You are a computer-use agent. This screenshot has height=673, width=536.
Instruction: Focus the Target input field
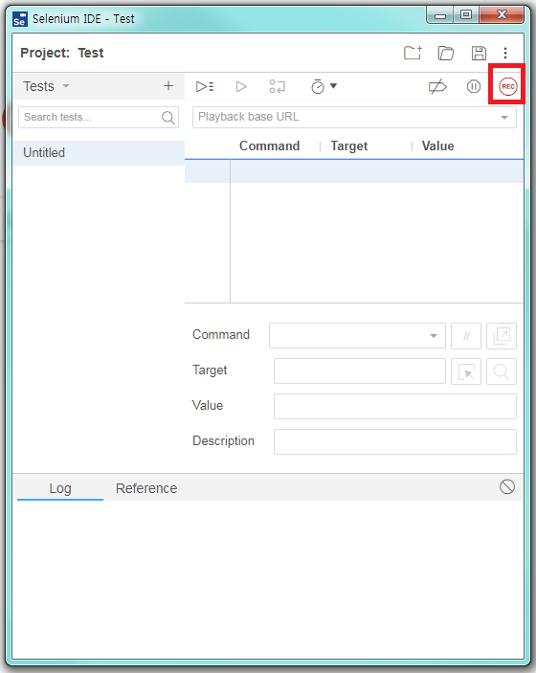(x=360, y=371)
